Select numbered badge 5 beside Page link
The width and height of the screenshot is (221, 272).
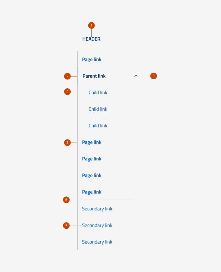pos(67,142)
